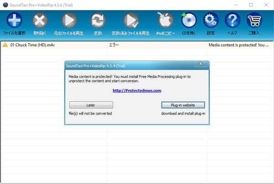Click the yellow warning icon beside Chuck Time file

(x=5, y=45)
